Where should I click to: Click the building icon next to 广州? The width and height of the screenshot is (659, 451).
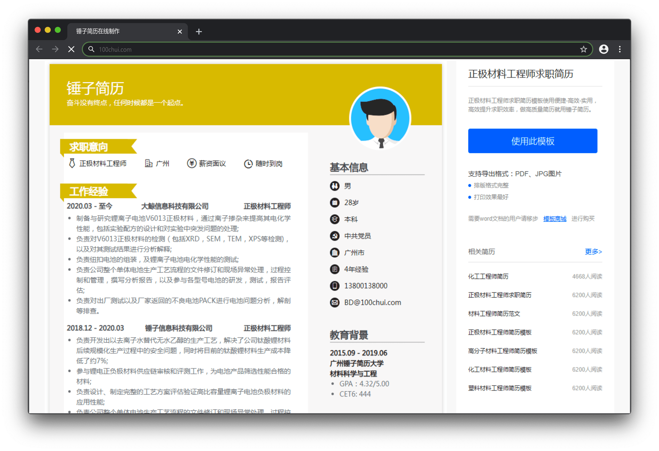[149, 163]
